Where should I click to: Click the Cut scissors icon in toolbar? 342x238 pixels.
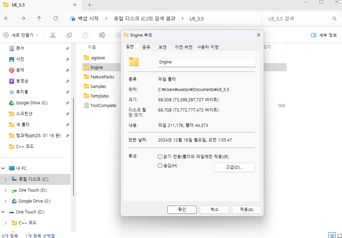[x=53, y=35]
